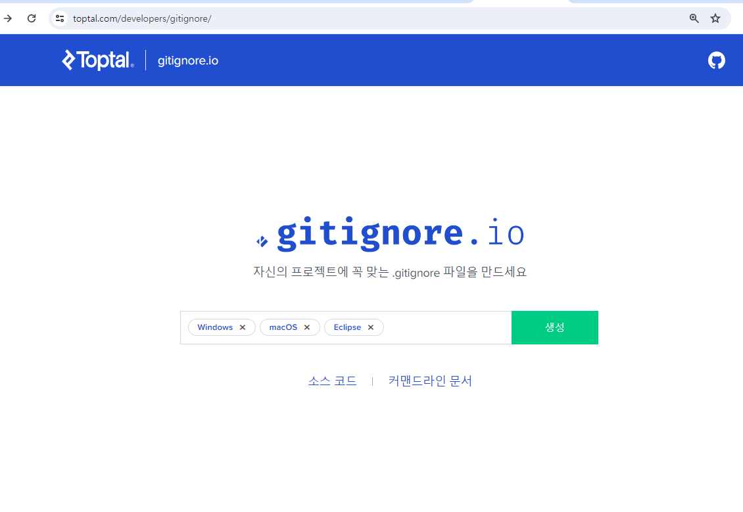Viewport: 743px width, 512px height.
Task: Click the gitignore.io header link
Action: coord(188,60)
